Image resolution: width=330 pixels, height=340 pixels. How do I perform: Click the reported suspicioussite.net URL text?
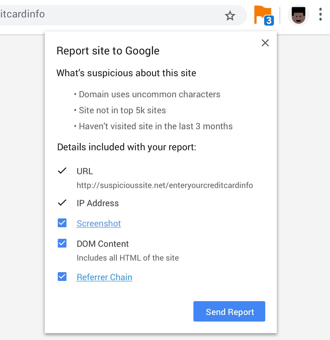click(165, 186)
